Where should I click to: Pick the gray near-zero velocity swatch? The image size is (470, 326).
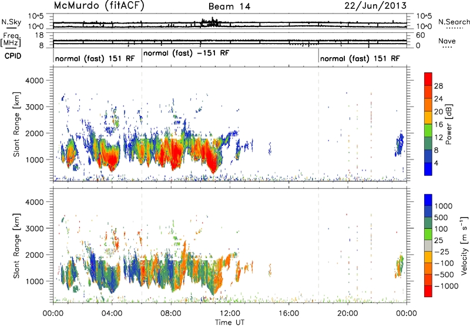pyautogui.click(x=428, y=246)
